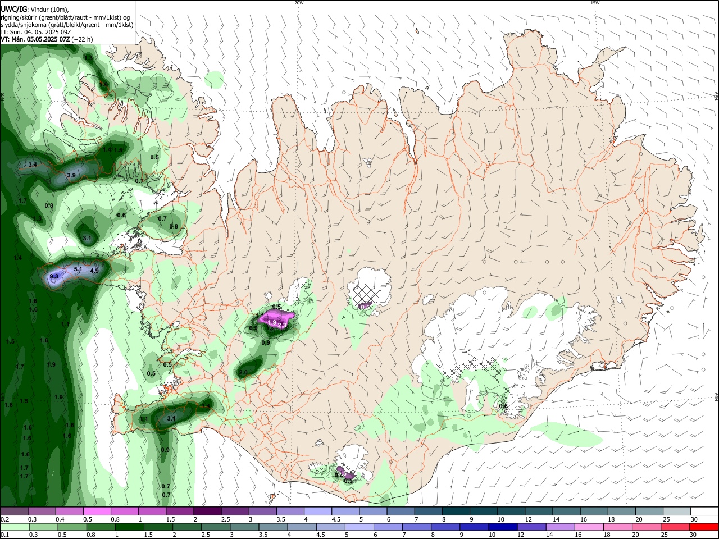Screen dimensions: 719x539
Task: Select the dark navy swatch between 10 and 12
Action: coord(502,527)
